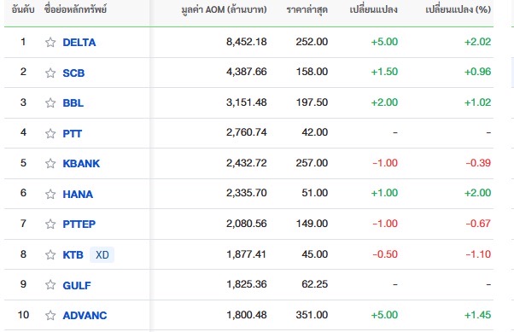Go to the KBANK stock link
Viewport: 514px width, 332px height.
pyautogui.click(x=81, y=163)
